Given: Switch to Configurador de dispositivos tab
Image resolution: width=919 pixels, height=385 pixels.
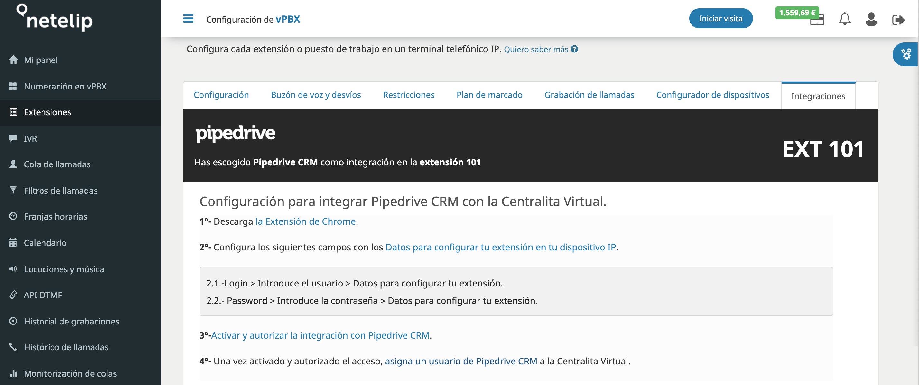Looking at the screenshot, I should coord(712,95).
